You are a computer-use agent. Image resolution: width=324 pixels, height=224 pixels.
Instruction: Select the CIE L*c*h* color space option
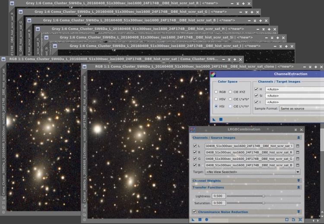(230, 106)
